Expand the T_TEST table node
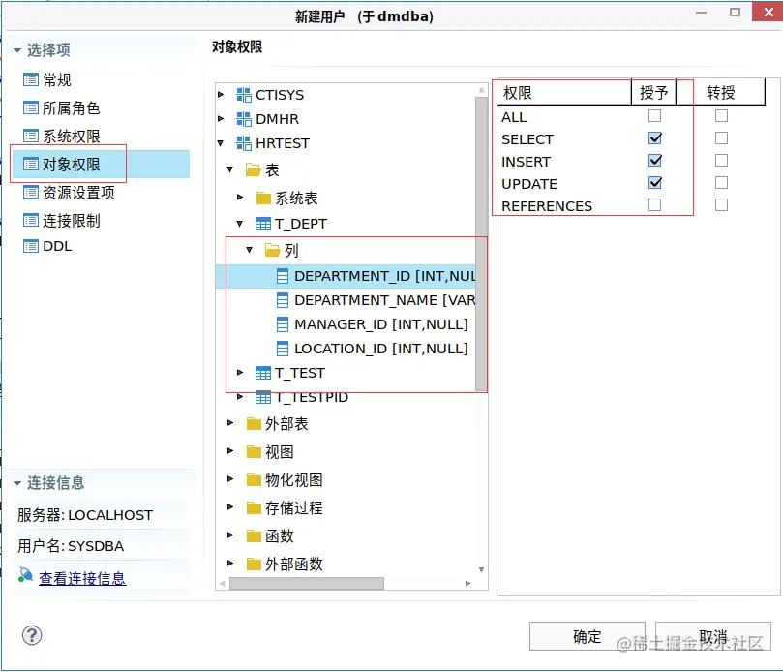Screen dimensions: 783x672 [238, 372]
